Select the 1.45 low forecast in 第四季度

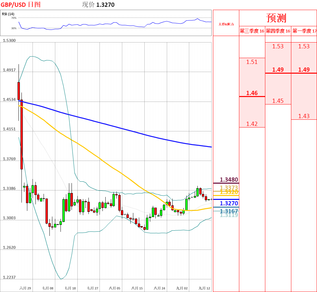(x=278, y=101)
